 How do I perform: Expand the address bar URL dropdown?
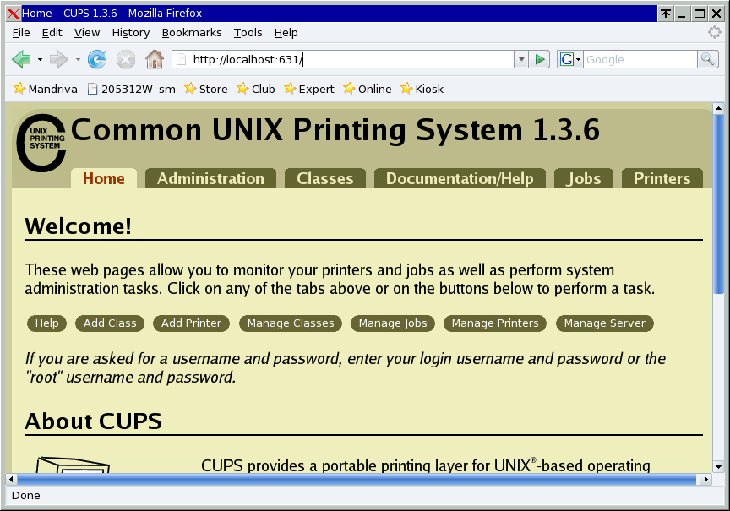pos(522,59)
